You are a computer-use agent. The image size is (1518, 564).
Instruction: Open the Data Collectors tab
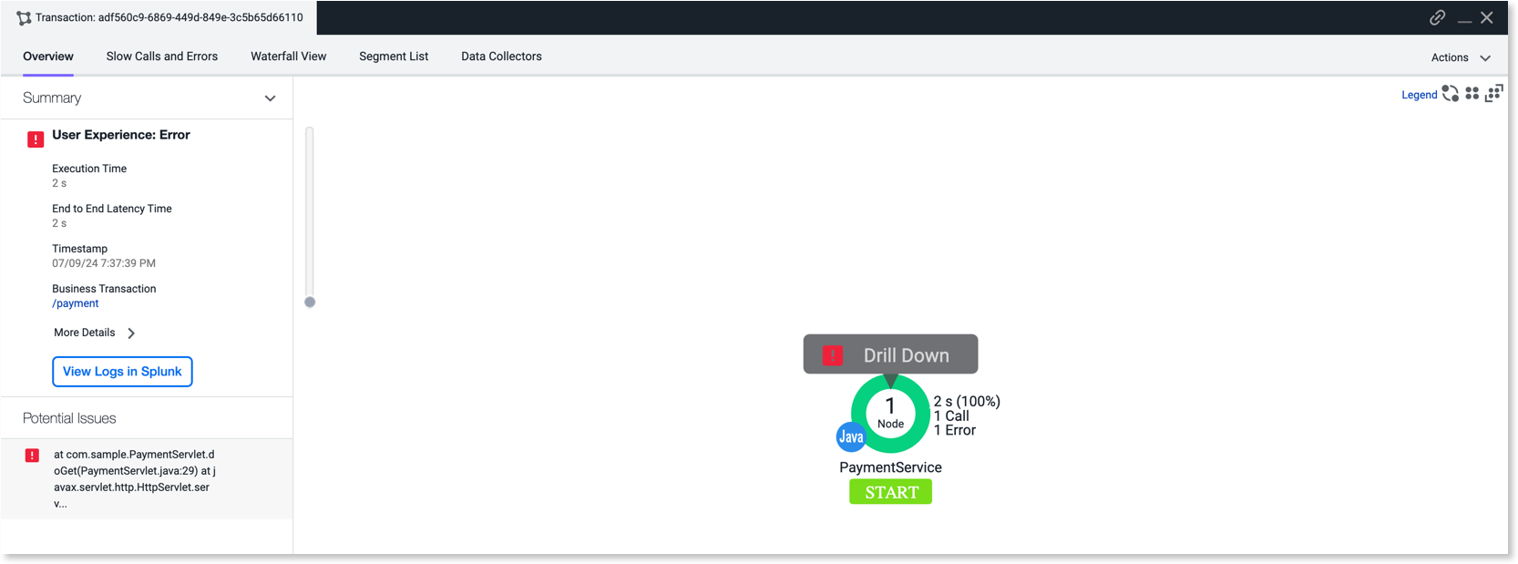pyautogui.click(x=501, y=56)
